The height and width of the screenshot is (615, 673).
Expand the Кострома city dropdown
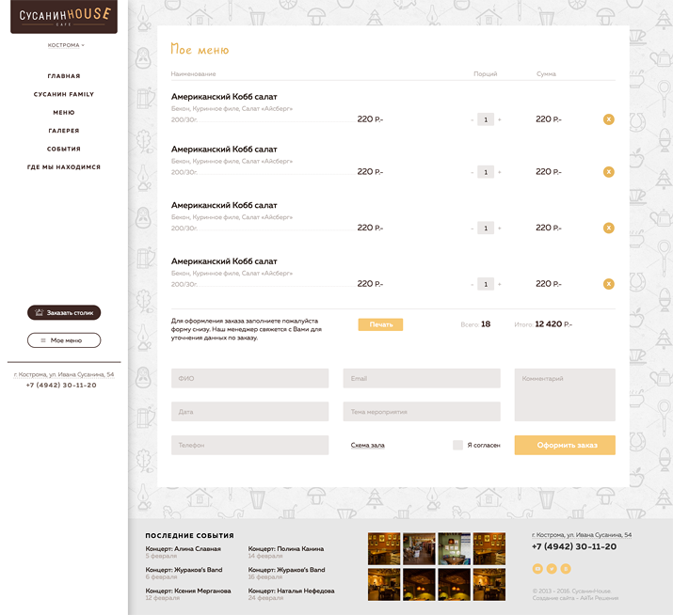point(65,45)
